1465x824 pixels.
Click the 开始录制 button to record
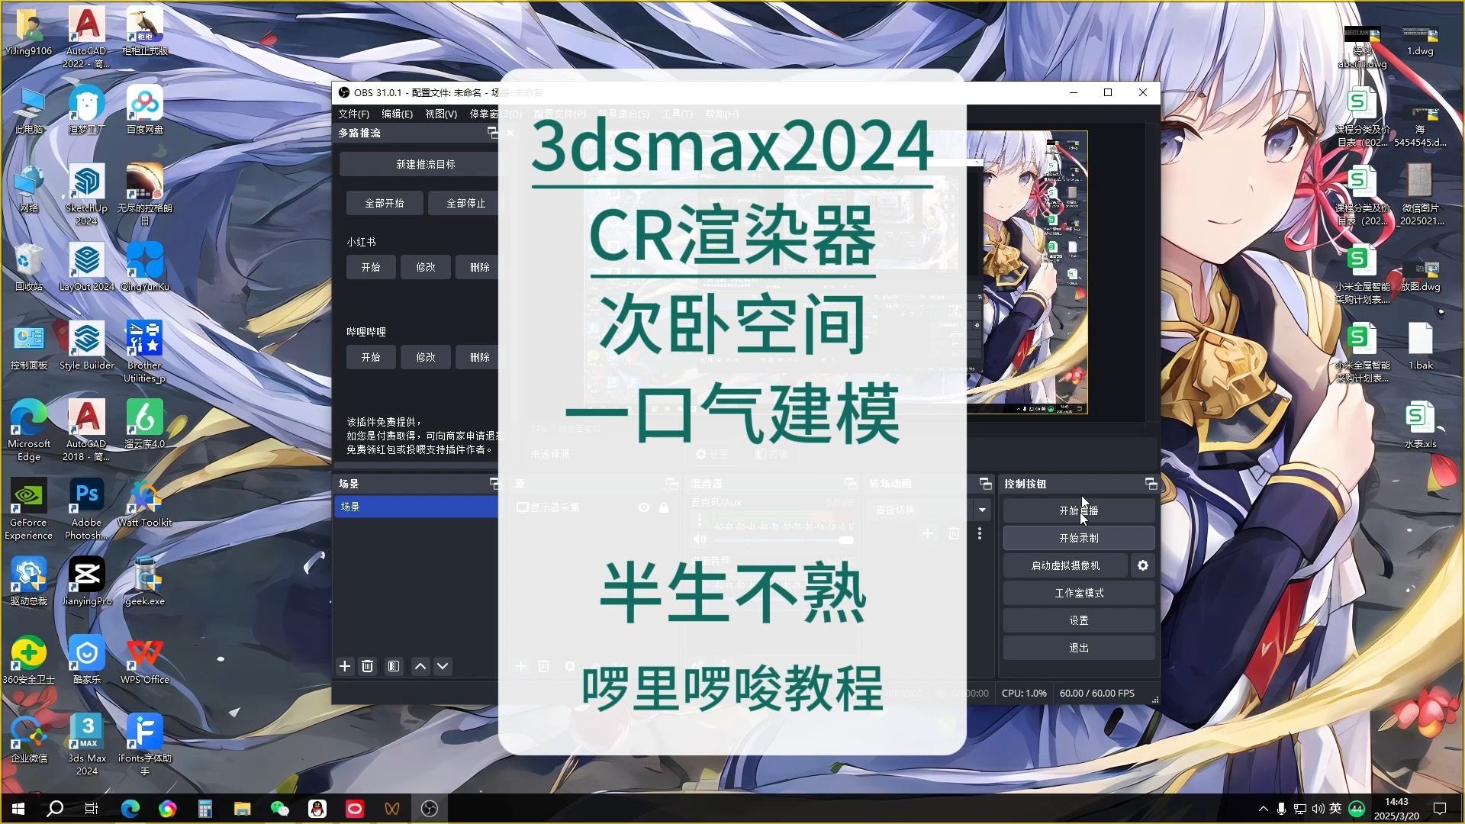point(1078,537)
